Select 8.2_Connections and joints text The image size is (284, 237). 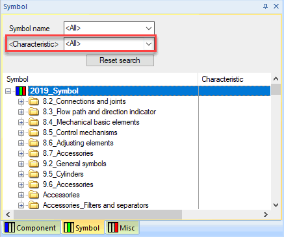pyautogui.click(x=84, y=101)
